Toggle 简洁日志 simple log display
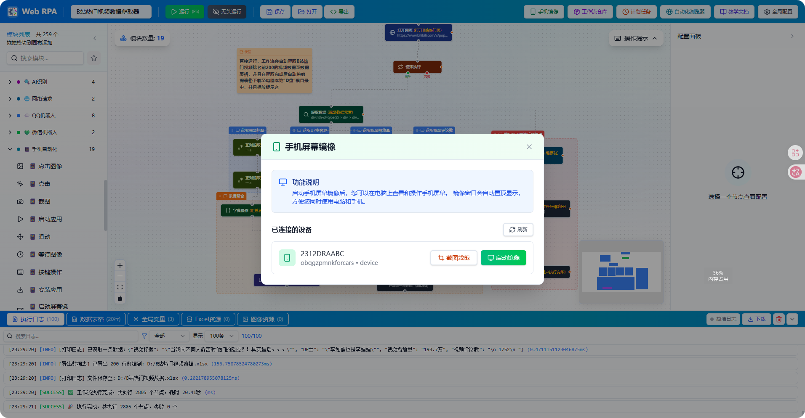 coord(723,319)
